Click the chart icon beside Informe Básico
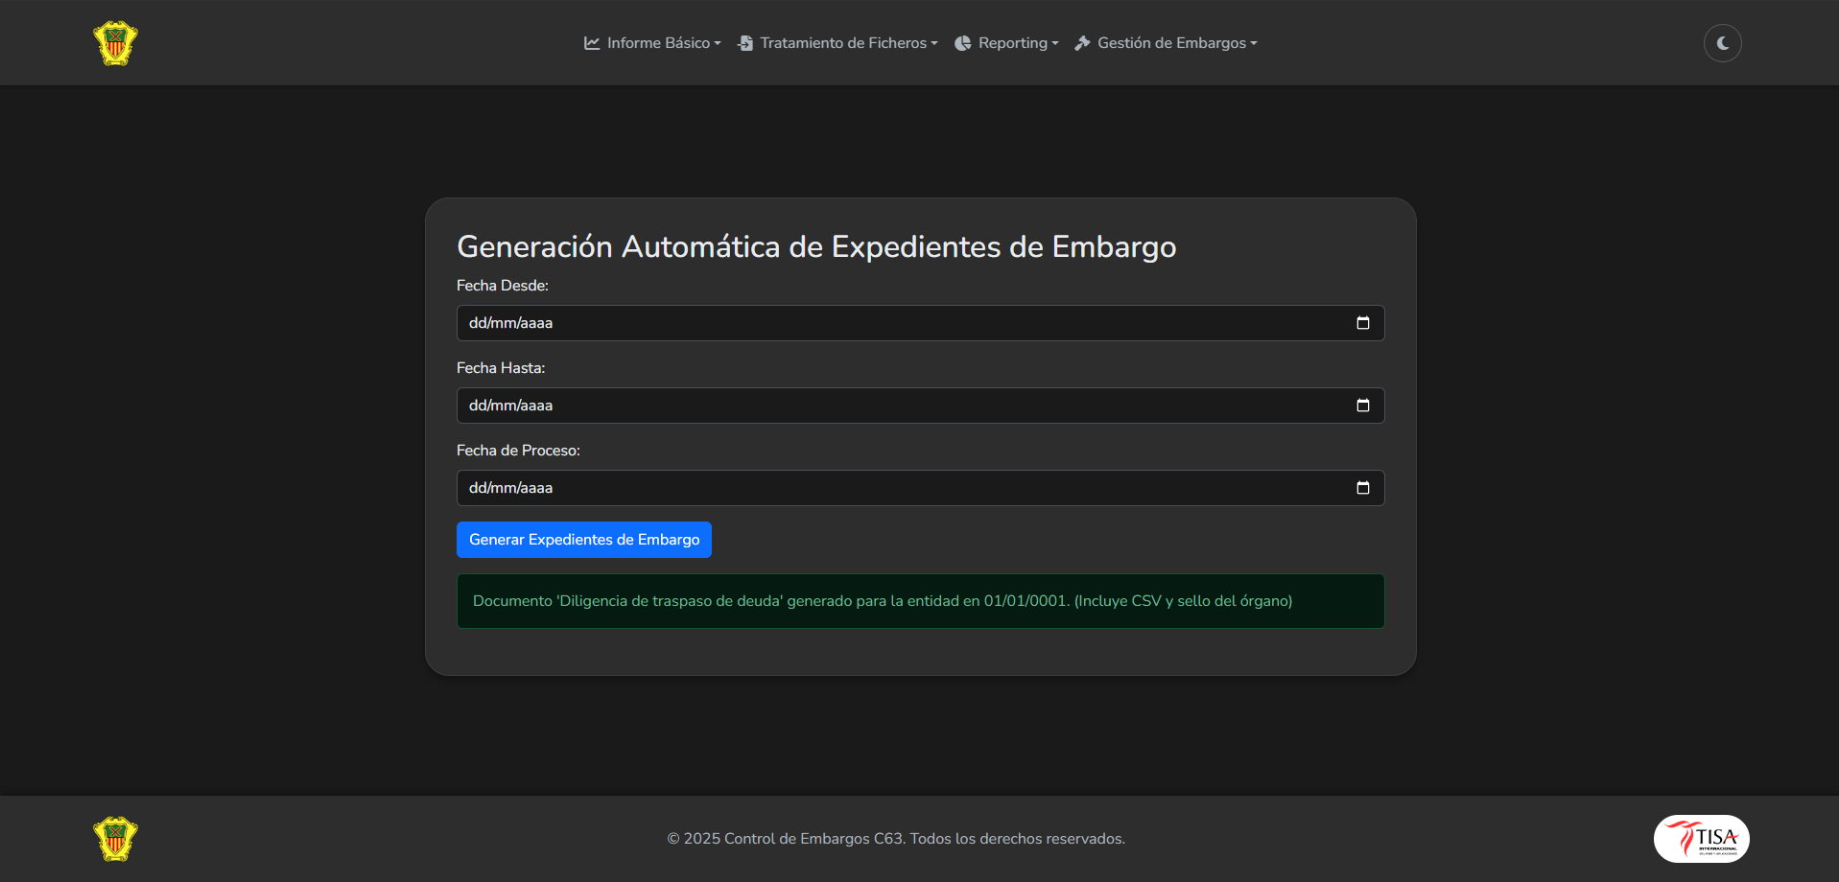The width and height of the screenshot is (1839, 882). [592, 43]
